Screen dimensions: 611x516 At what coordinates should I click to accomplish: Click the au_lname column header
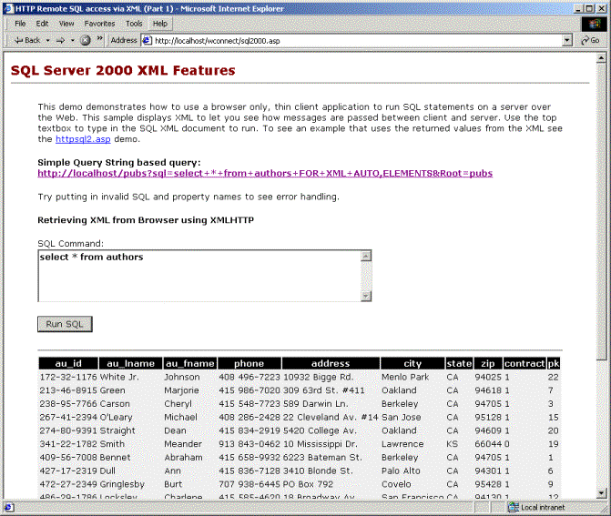pos(130,363)
